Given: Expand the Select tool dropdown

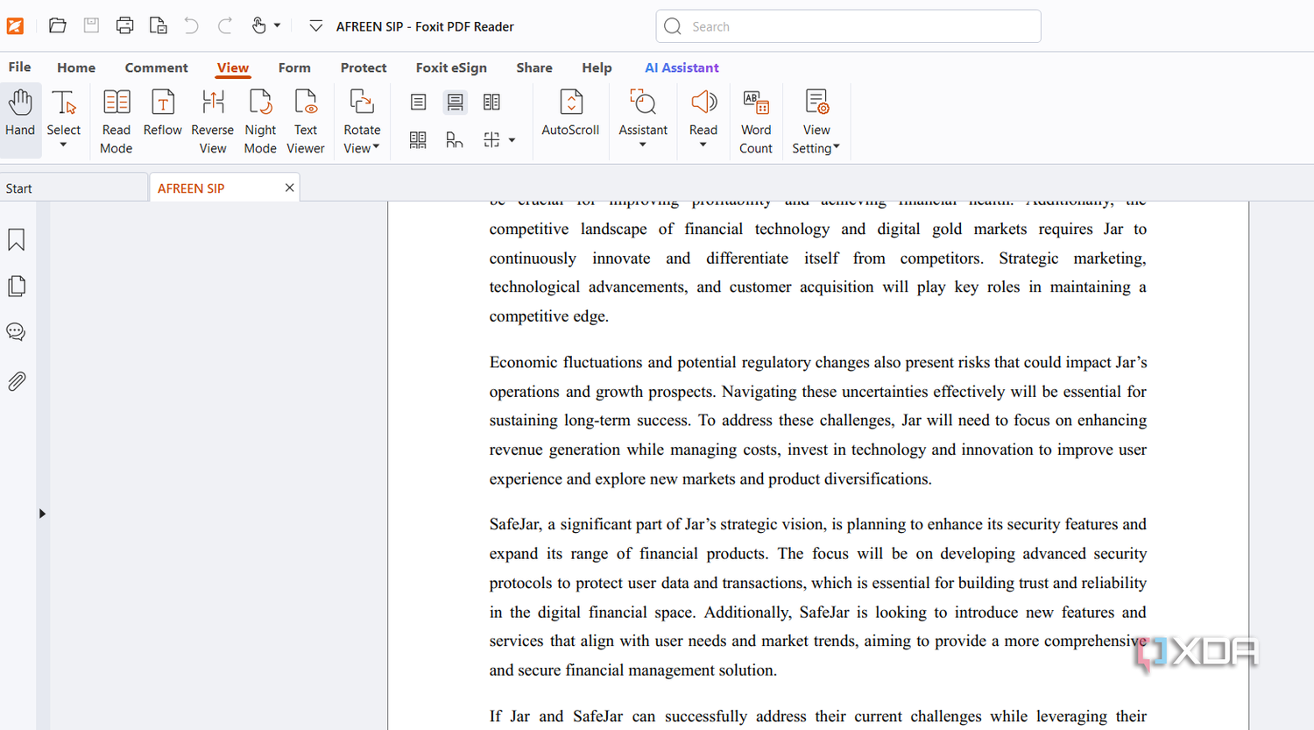Looking at the screenshot, I should coord(63,145).
